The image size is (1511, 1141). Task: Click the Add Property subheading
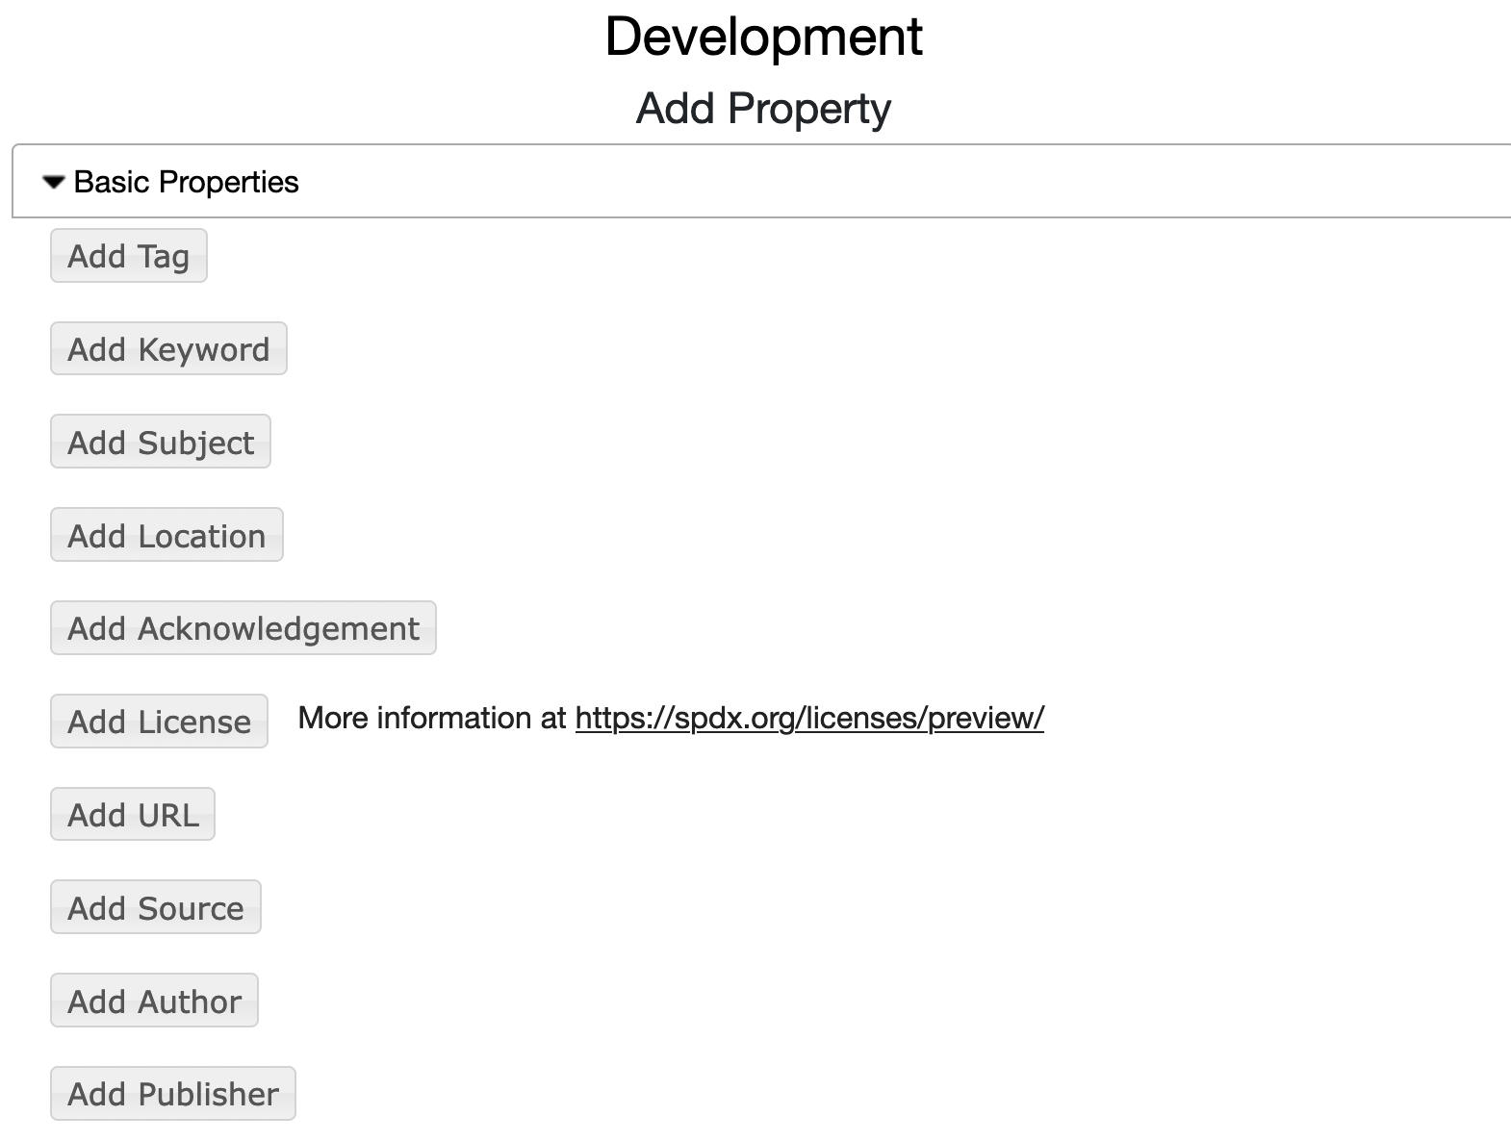pyautogui.click(x=763, y=108)
